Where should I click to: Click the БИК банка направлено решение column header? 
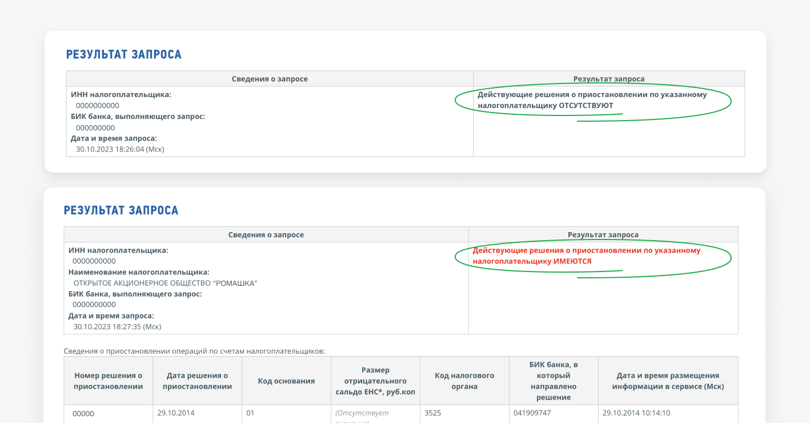[554, 381]
